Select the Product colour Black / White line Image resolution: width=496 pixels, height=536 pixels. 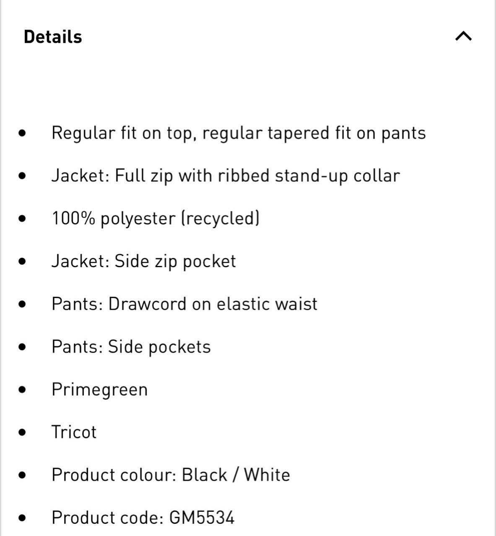(171, 475)
